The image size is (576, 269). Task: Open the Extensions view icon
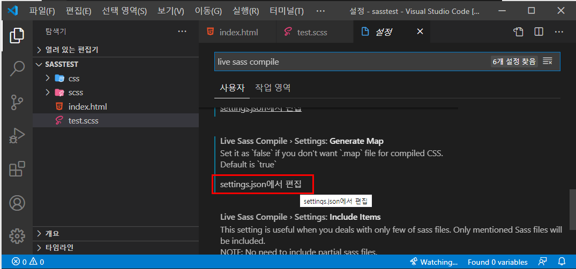pos(17,170)
